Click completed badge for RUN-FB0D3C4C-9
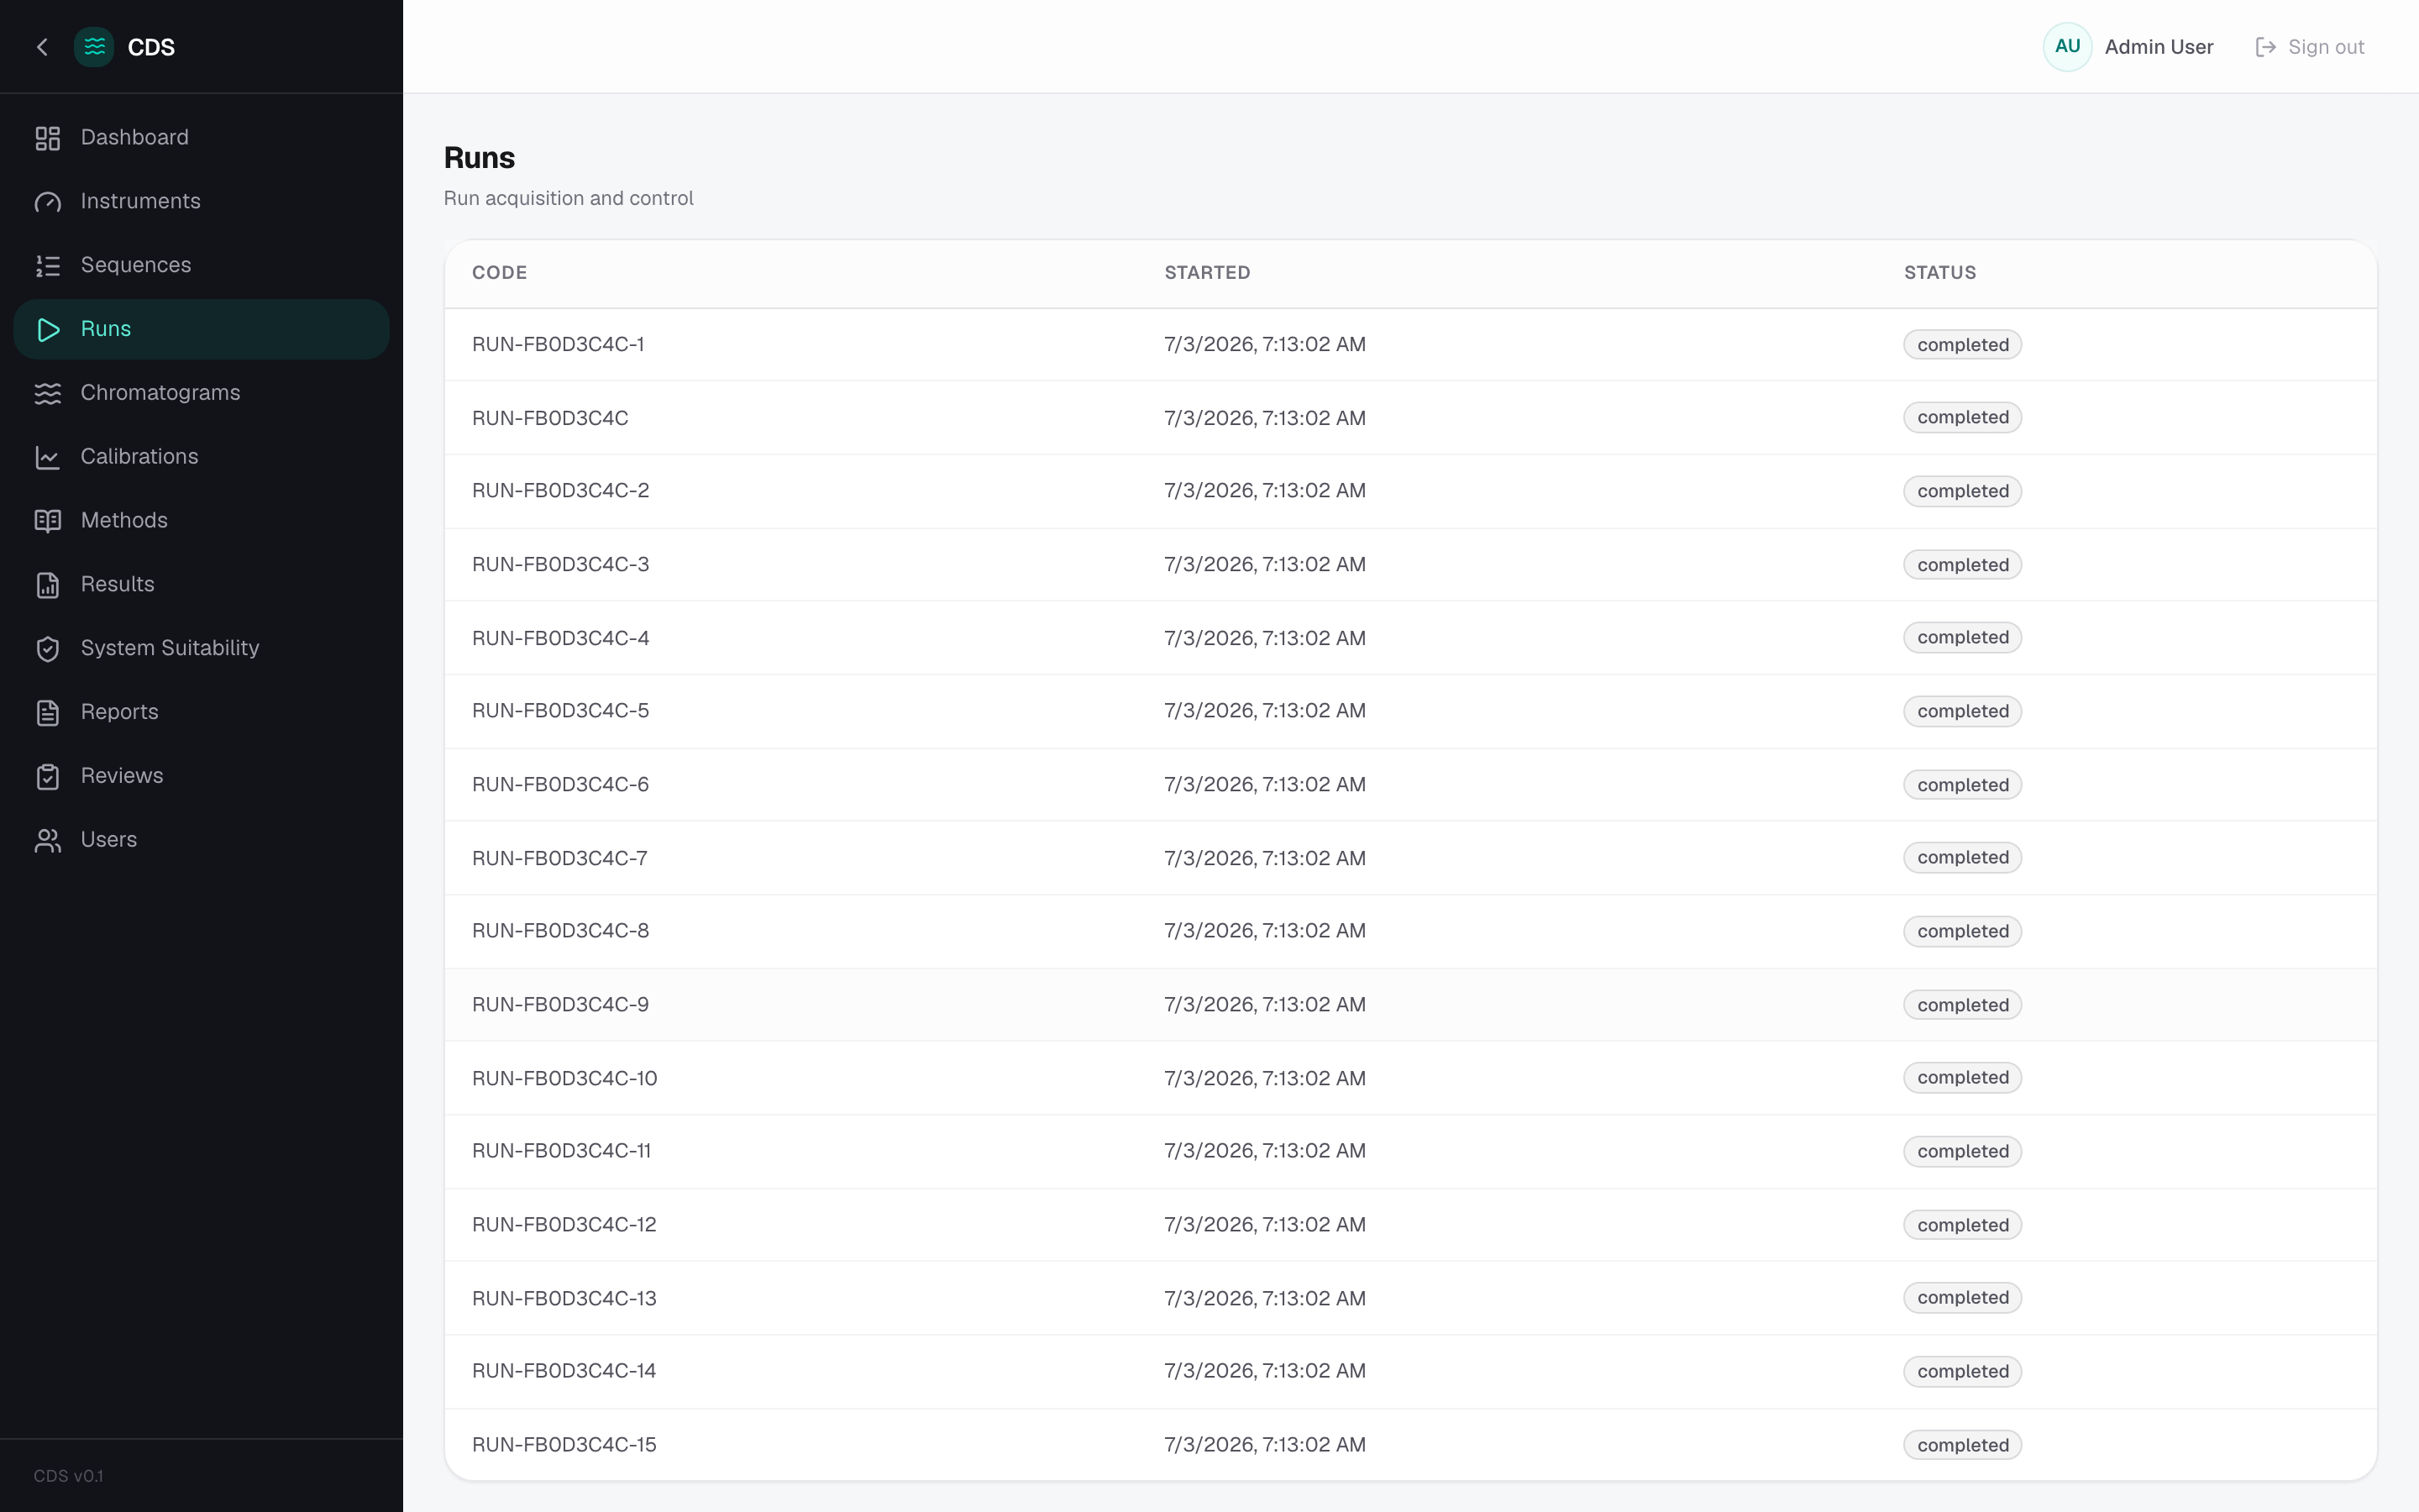2419x1512 pixels. pos(1962,1005)
